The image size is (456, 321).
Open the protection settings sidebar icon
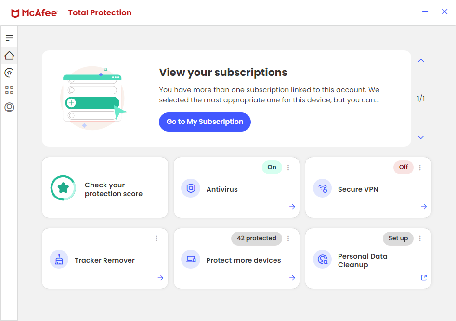tap(9, 73)
